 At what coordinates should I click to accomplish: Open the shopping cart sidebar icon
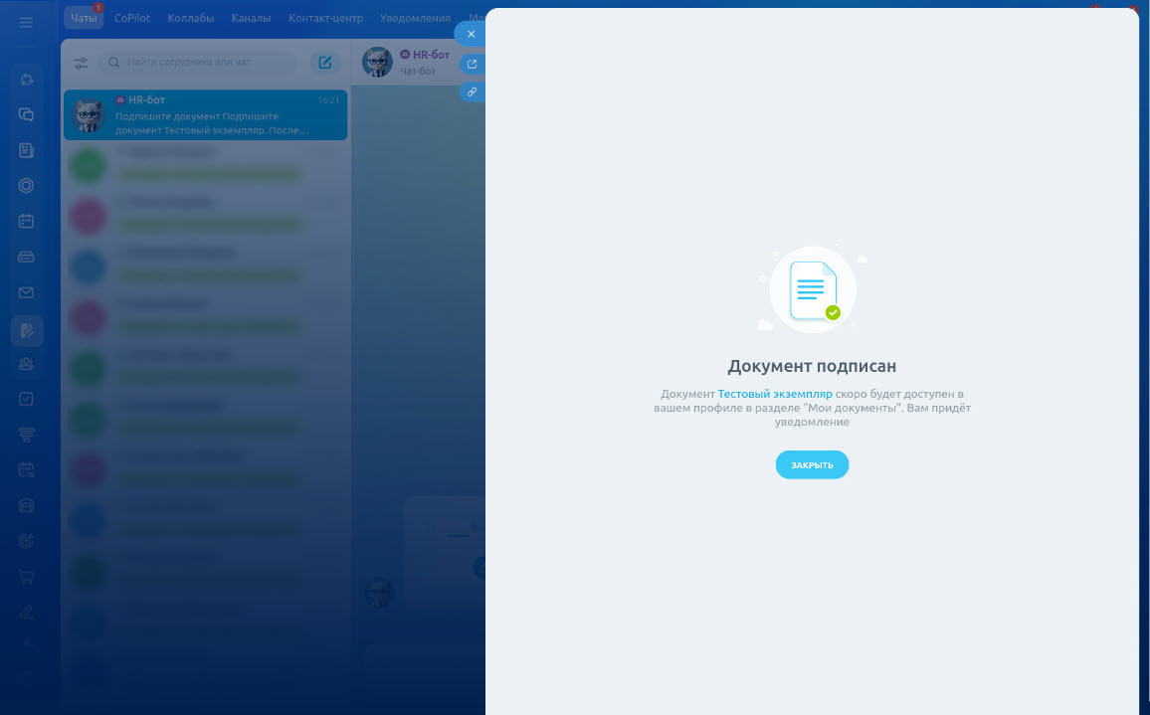(27, 577)
